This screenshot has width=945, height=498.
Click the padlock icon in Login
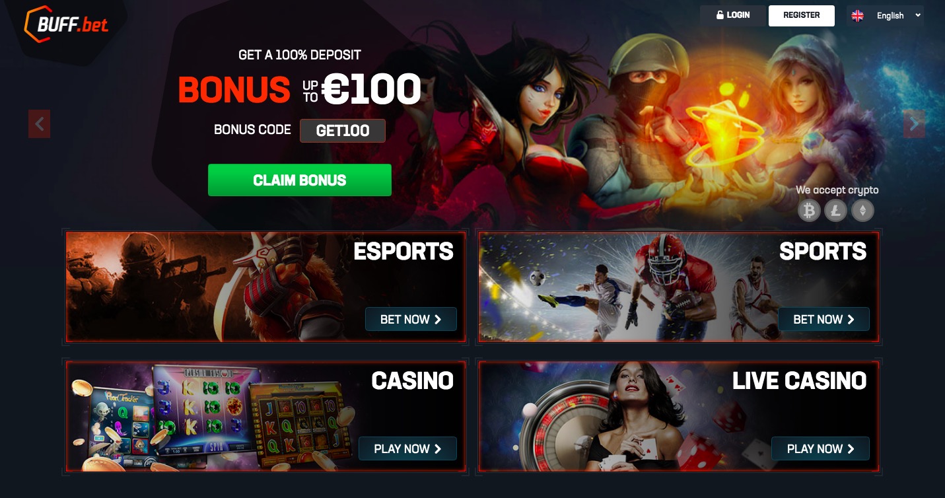click(720, 15)
